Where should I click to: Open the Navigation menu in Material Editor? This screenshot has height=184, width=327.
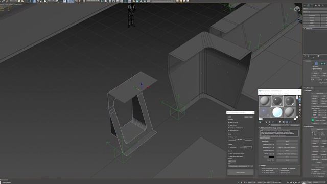pyautogui.click(x=274, y=94)
